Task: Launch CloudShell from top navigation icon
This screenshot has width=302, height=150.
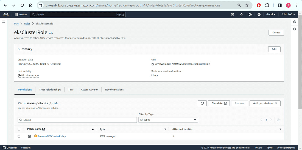Action: (233, 15)
